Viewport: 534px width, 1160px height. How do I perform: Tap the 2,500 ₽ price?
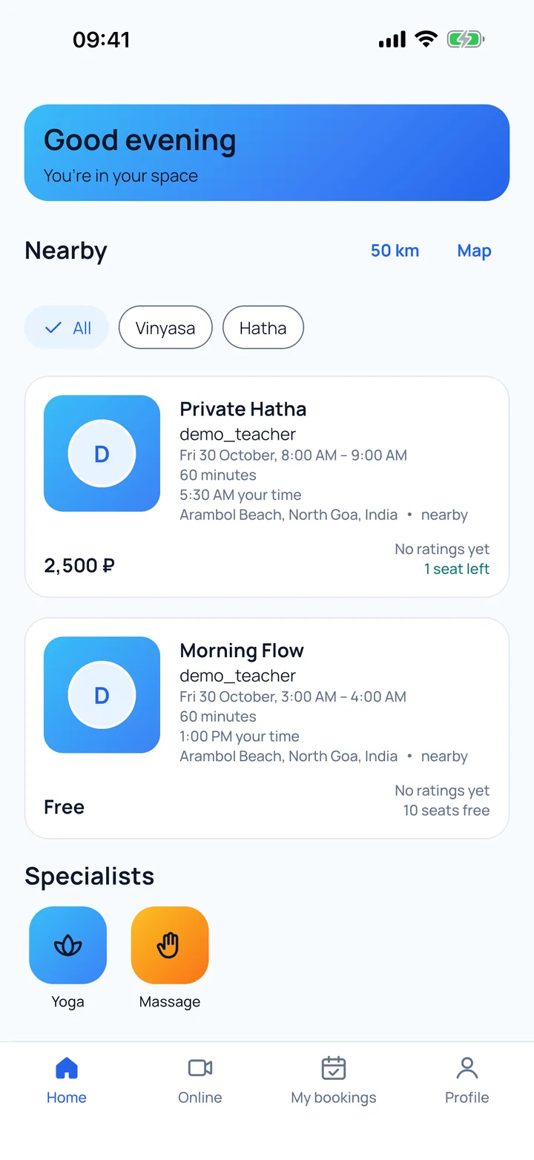click(79, 566)
